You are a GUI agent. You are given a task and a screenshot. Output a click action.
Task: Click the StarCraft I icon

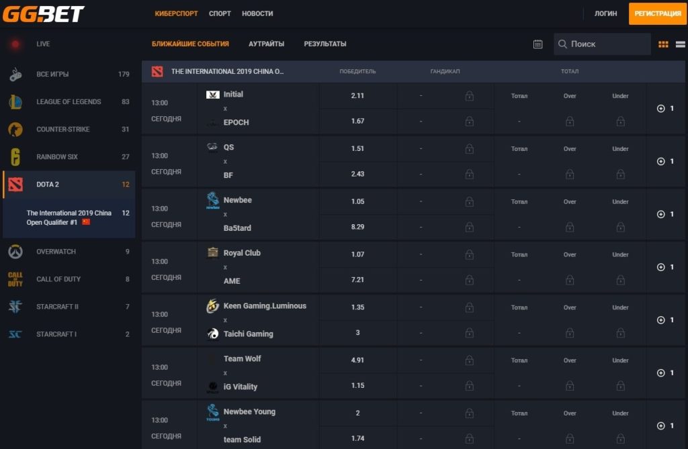pyautogui.click(x=15, y=334)
